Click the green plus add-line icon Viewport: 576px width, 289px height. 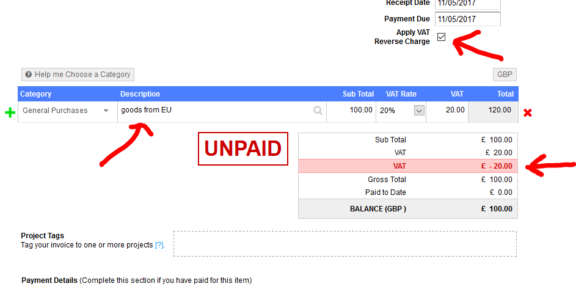pos(10,112)
